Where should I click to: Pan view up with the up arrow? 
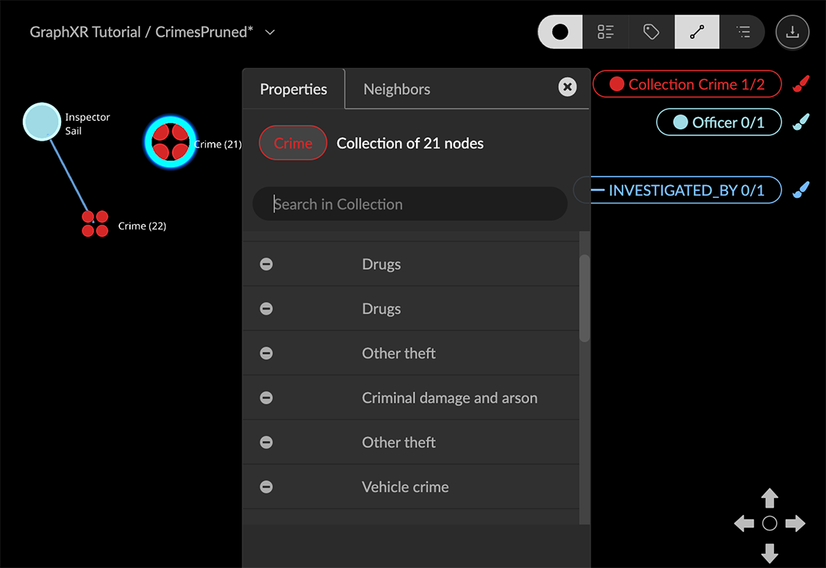click(x=769, y=498)
